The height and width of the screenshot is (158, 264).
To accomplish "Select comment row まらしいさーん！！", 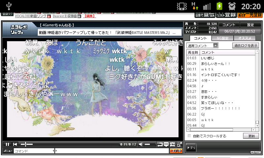I will [221, 64].
